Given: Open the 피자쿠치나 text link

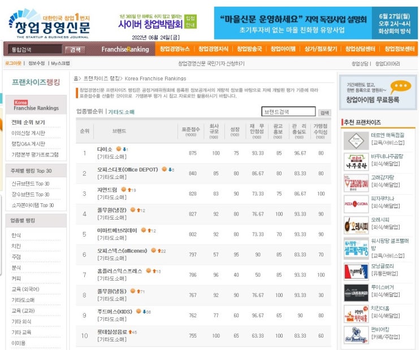Looking at the screenshot, I should coord(382,199).
